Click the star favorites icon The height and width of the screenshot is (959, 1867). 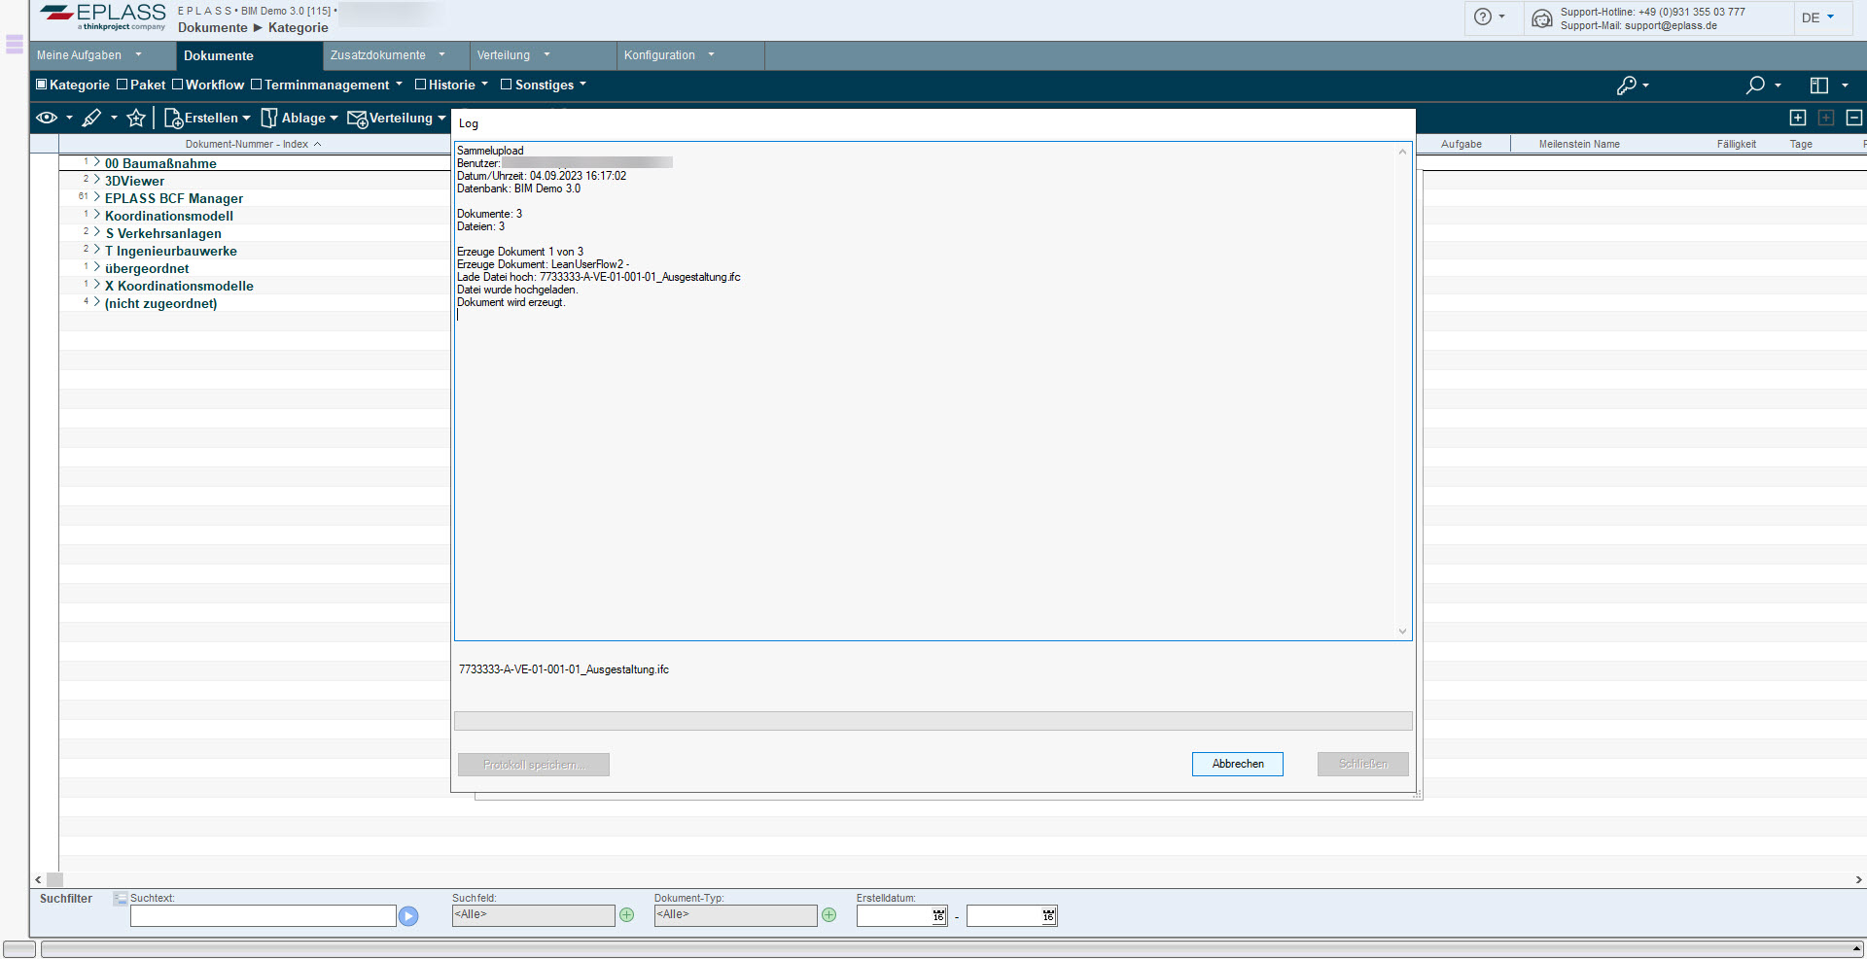[x=136, y=119]
